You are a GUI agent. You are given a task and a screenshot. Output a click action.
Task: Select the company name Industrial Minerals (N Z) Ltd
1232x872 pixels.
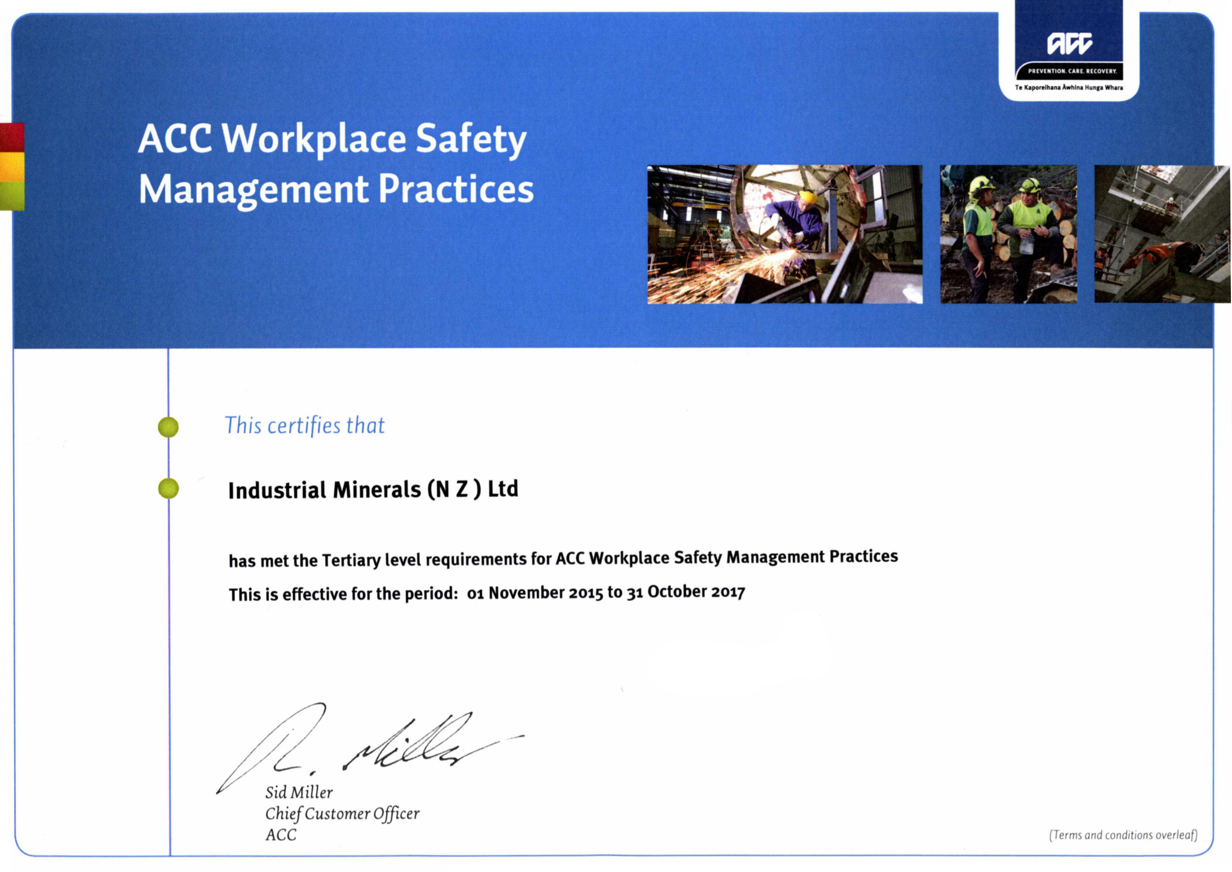tap(373, 490)
